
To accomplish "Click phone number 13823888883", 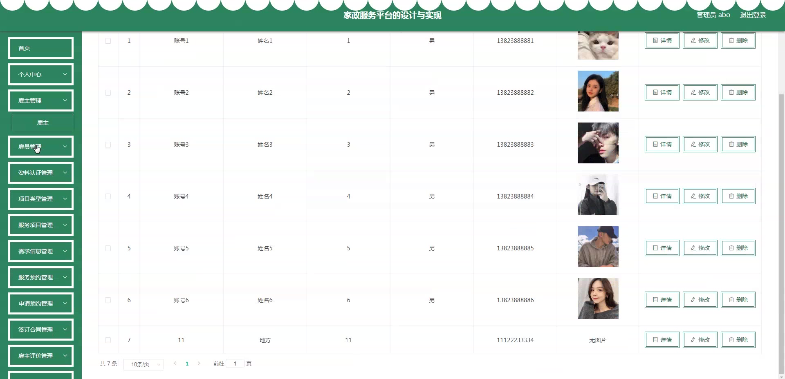I will pos(515,145).
